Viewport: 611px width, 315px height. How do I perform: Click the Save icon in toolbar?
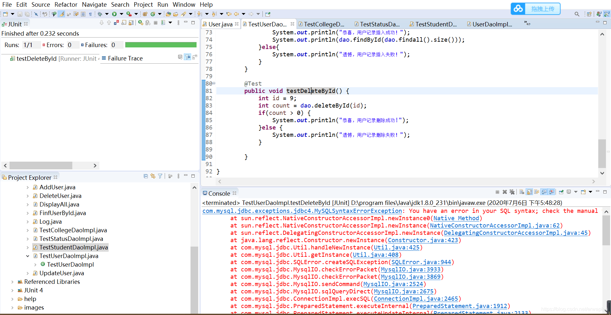point(20,14)
